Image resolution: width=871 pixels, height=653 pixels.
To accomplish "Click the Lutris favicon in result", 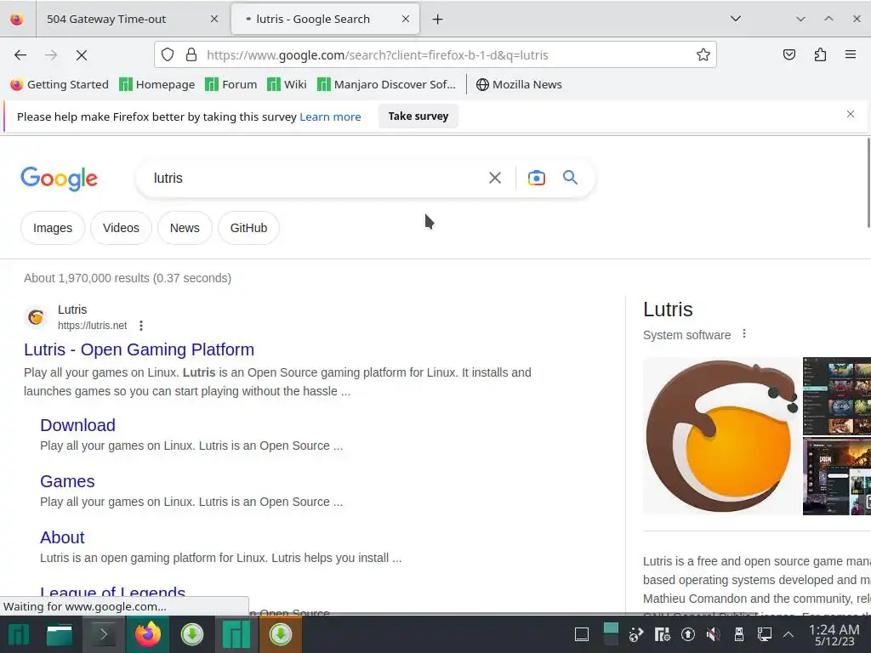I will pos(36,317).
